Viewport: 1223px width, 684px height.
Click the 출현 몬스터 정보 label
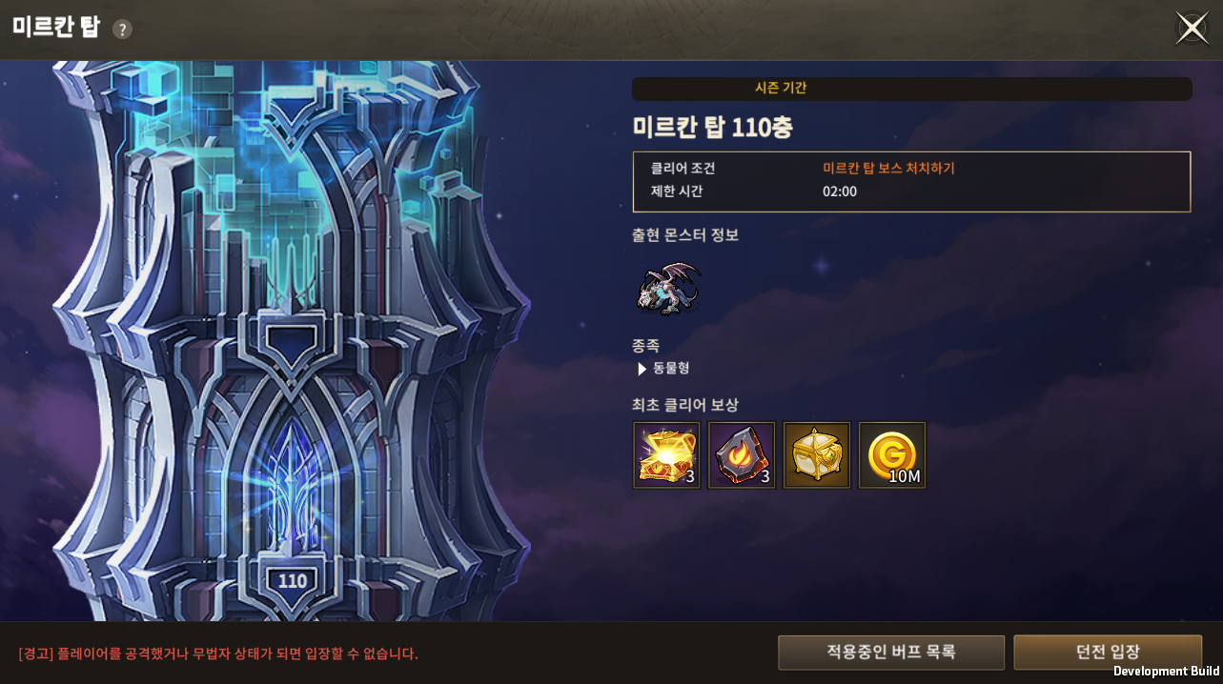click(684, 234)
